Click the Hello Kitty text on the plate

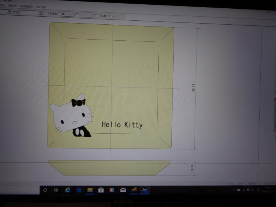(x=122, y=125)
